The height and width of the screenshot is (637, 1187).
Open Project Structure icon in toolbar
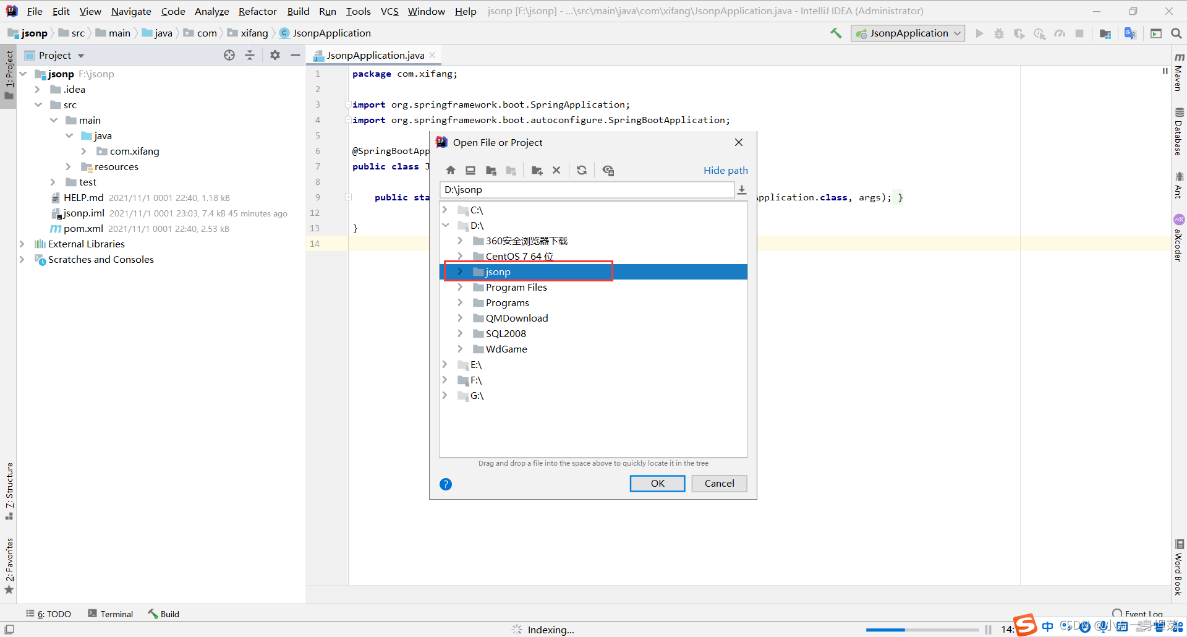point(1105,33)
